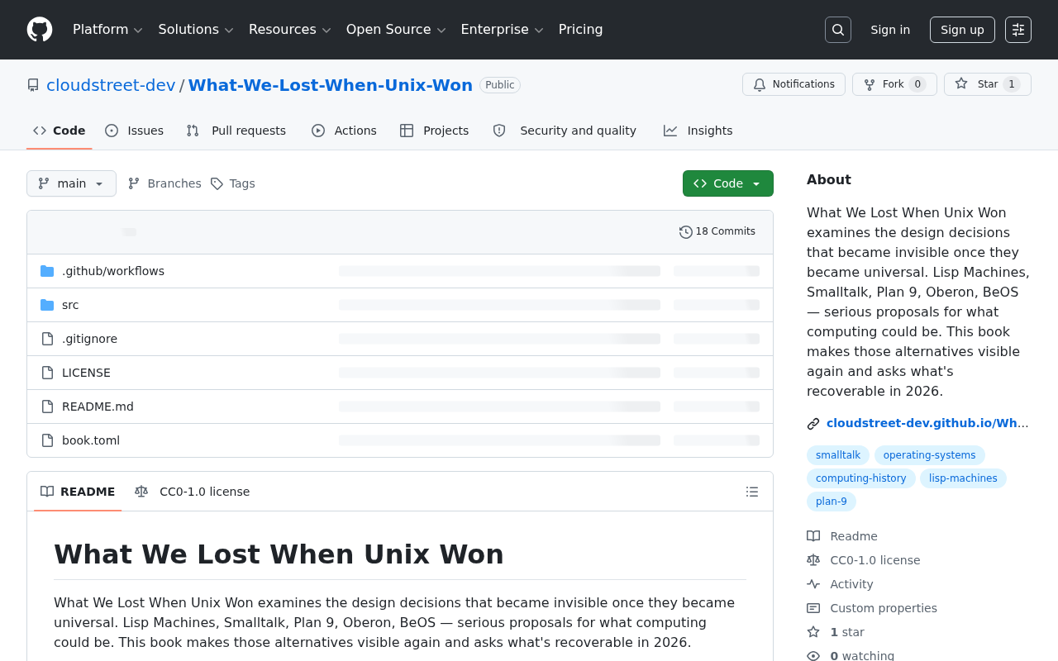The height and width of the screenshot is (661, 1058).
Task: Click the scale icon beside CC0-1.0 license in About
Action: (813, 560)
